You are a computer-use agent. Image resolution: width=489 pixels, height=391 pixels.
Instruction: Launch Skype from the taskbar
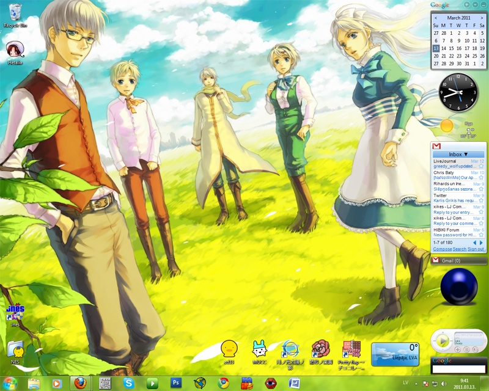pyautogui.click(x=128, y=383)
